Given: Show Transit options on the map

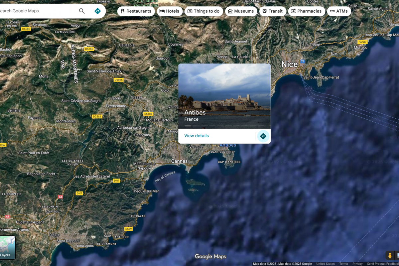Looking at the screenshot, I should 272,11.
